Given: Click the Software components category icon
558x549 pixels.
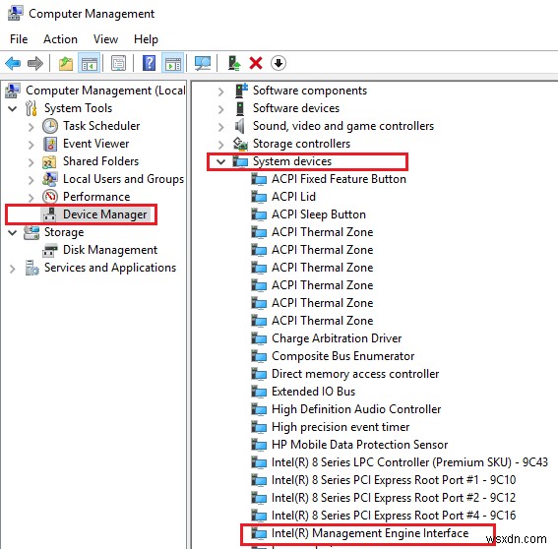Looking at the screenshot, I should coord(241,91).
